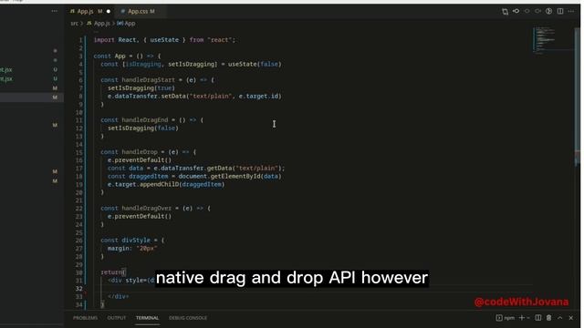
Task: Open the App.js editor tab
Action: coord(86,12)
